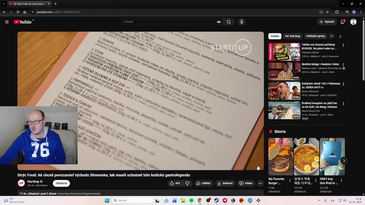
Task: Click the Vďaka thanks button
Action: point(246,183)
